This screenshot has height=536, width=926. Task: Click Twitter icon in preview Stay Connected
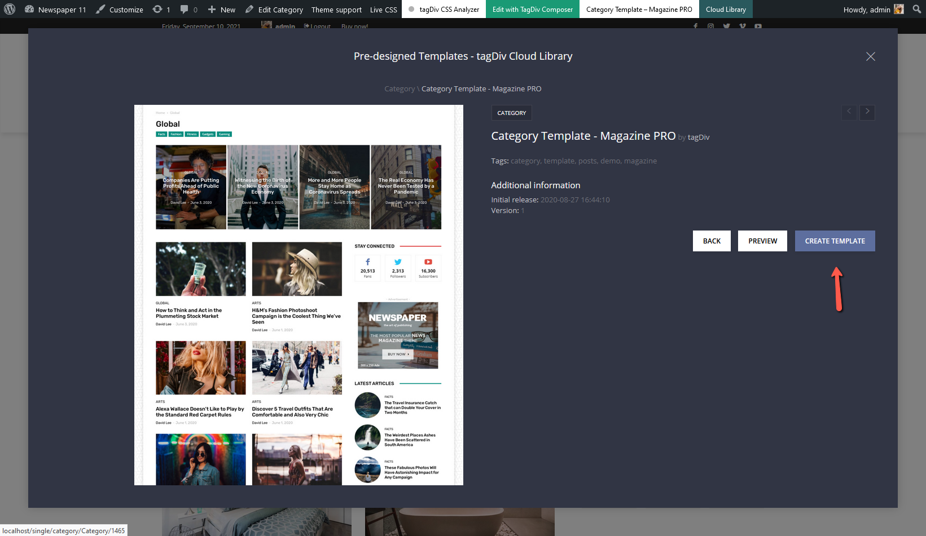pos(398,262)
